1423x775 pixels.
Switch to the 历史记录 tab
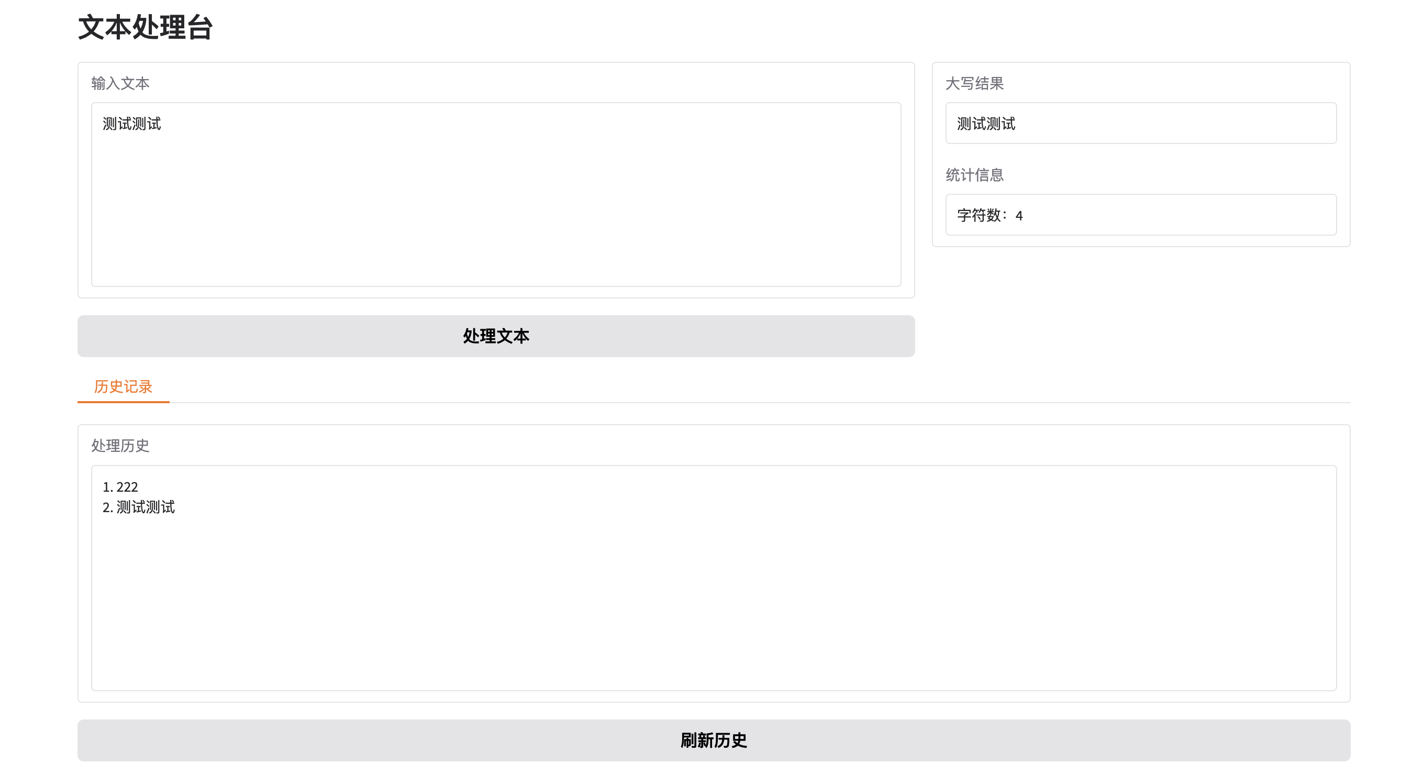[123, 386]
